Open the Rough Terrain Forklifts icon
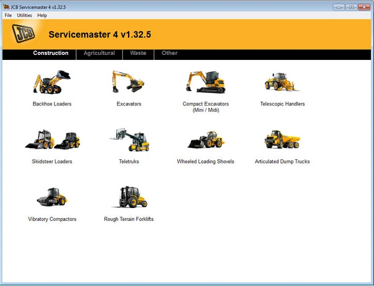Screen dimensions: 374x286 [x=129, y=197]
